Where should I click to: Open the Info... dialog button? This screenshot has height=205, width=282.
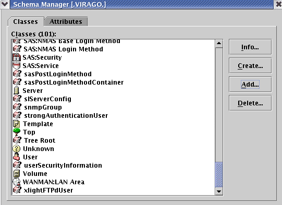coord(250,47)
